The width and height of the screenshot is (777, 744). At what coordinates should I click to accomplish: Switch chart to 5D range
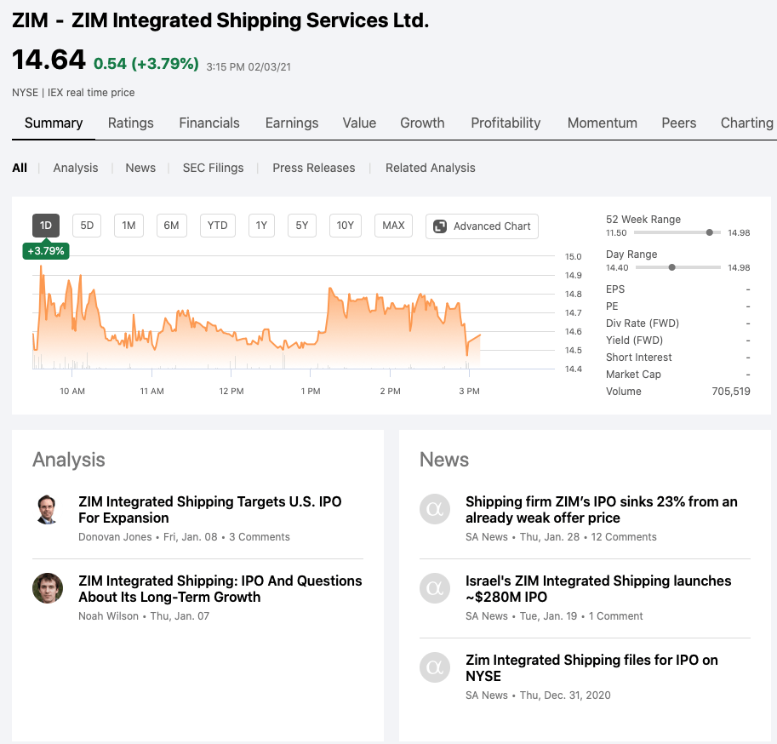click(87, 226)
